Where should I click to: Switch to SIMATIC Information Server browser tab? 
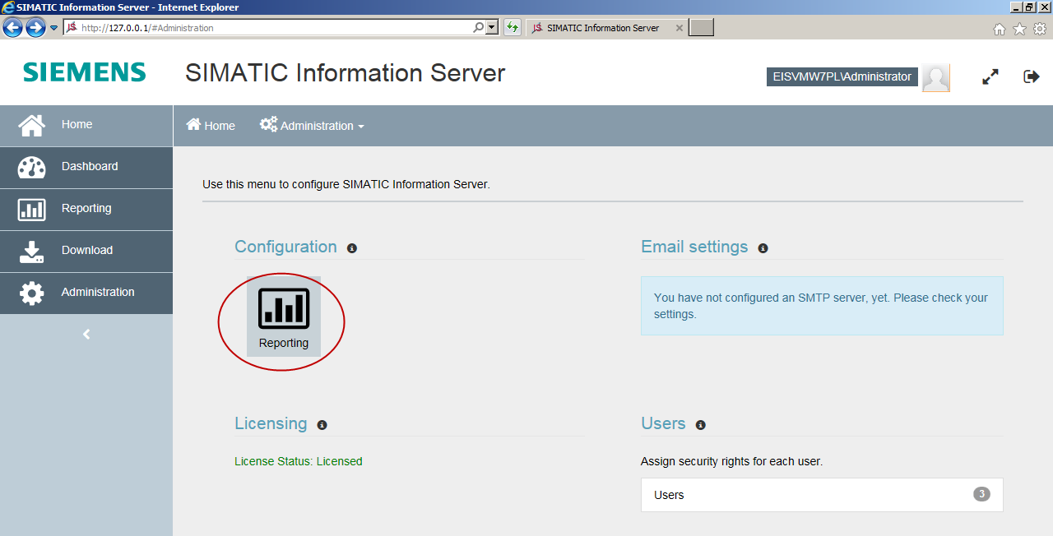coord(602,28)
